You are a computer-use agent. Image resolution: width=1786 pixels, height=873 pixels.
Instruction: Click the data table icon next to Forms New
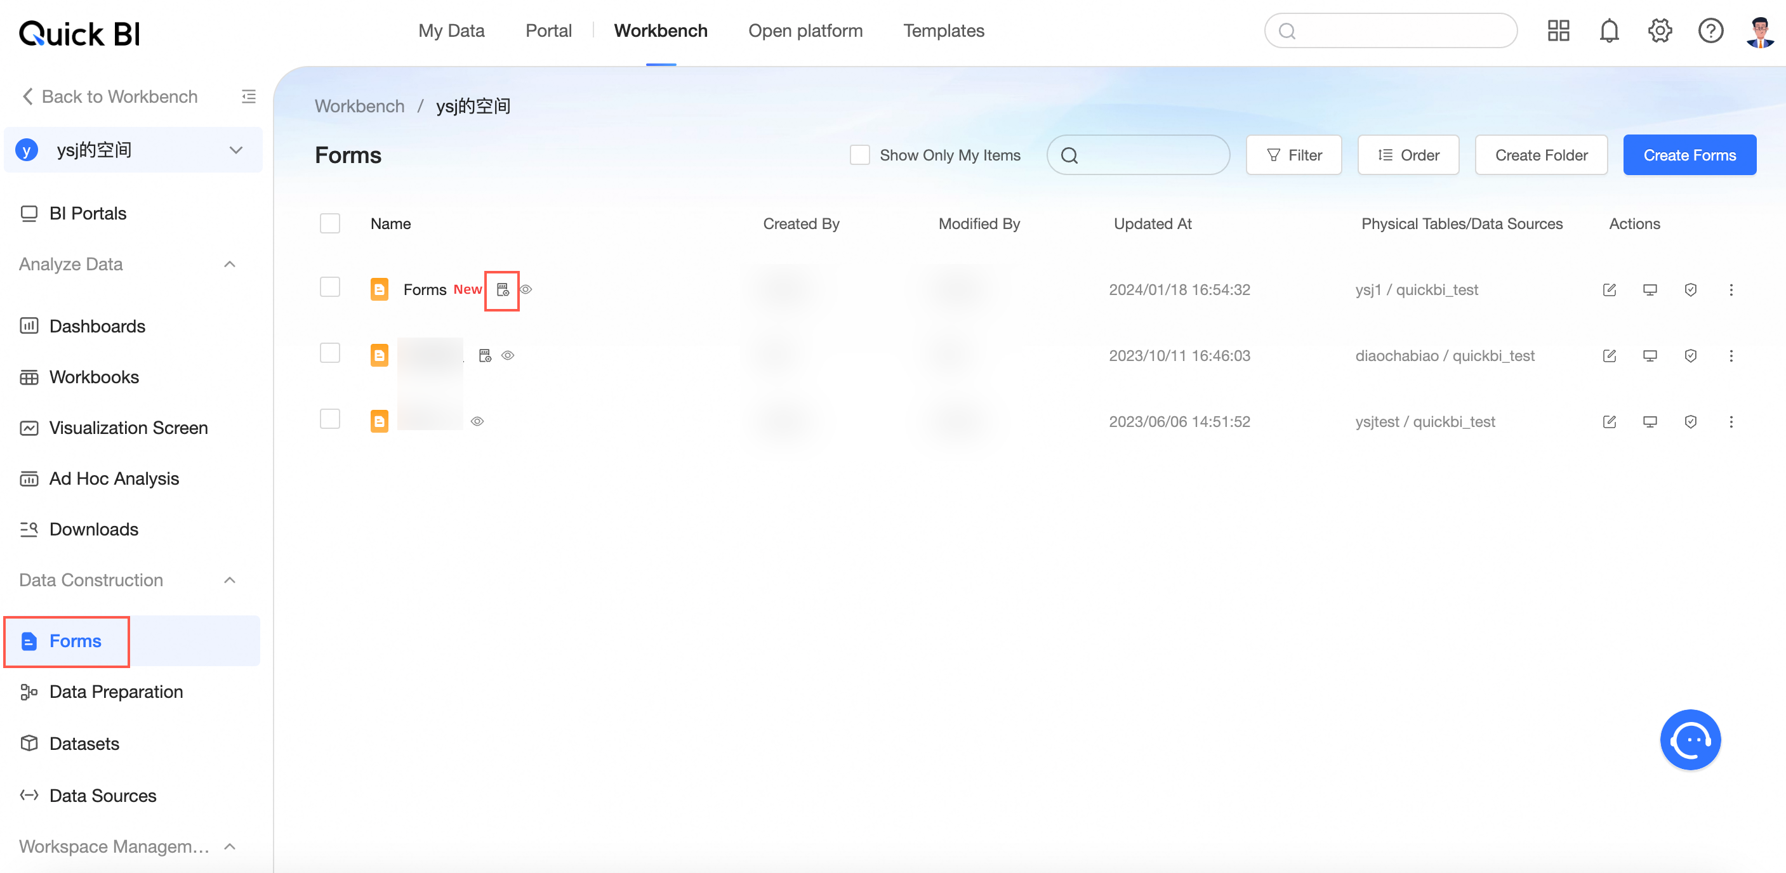tap(503, 289)
